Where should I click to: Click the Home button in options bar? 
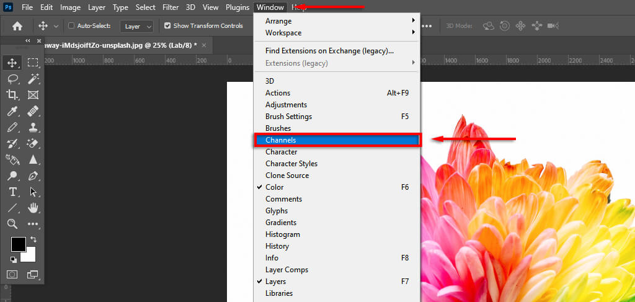17,26
